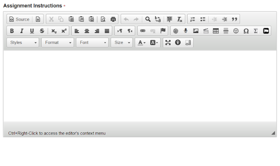Screen dimensions: 280x166
Task: Open the Replace icon
Action: [x=158, y=19]
